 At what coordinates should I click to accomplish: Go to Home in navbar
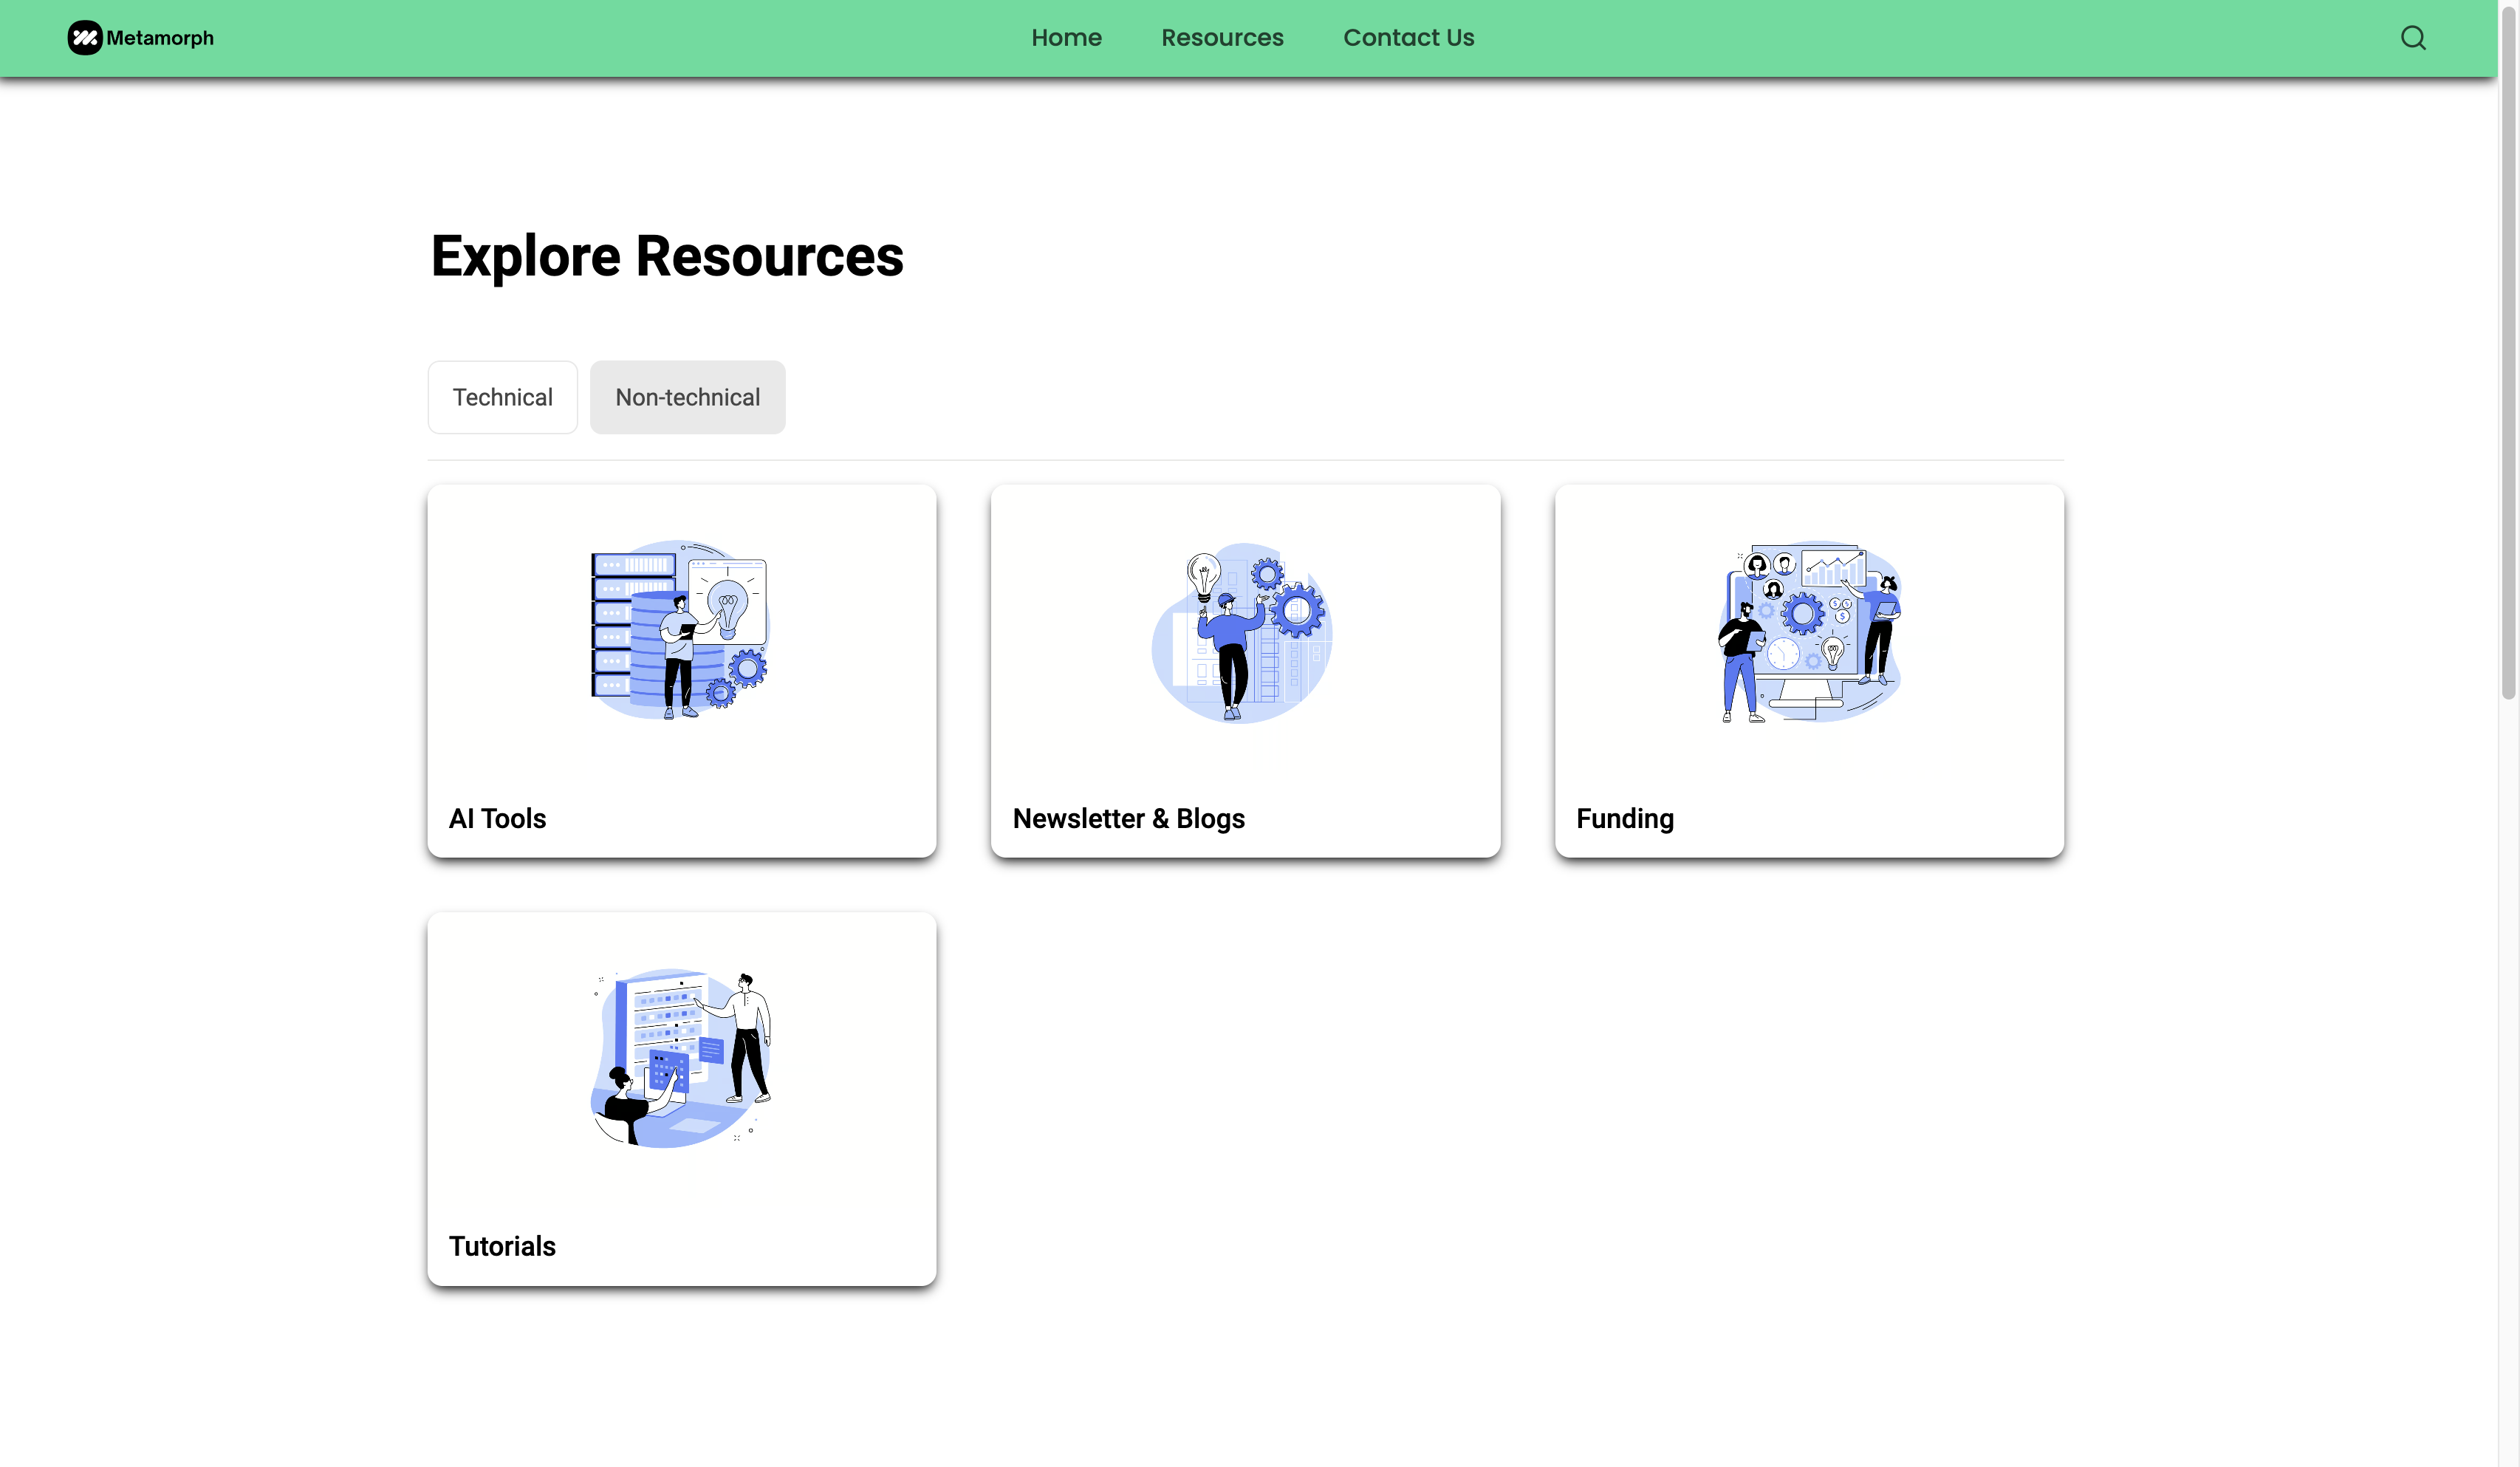point(1066,38)
